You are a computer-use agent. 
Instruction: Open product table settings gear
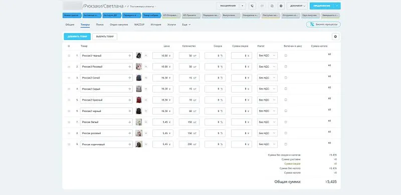coord(335,37)
